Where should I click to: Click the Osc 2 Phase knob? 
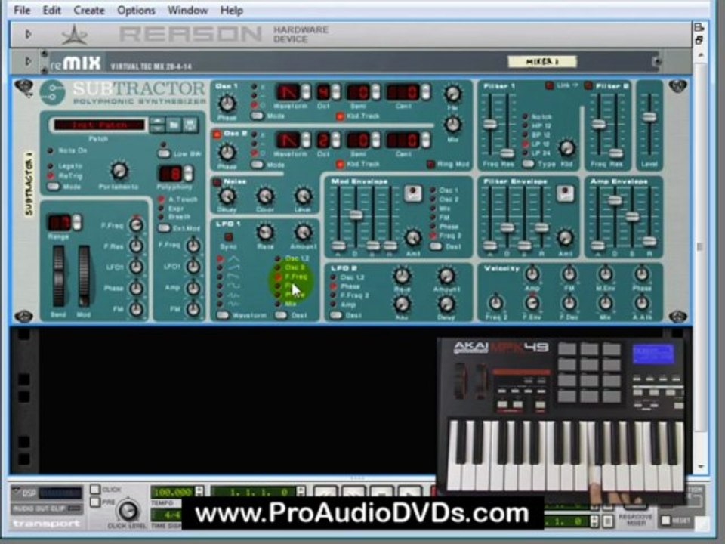coord(227,152)
